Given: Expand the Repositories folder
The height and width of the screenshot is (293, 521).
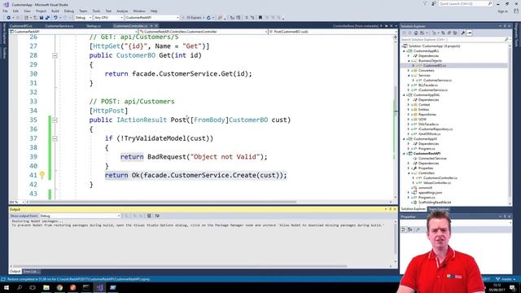Looking at the screenshot, I should click(x=409, y=114).
